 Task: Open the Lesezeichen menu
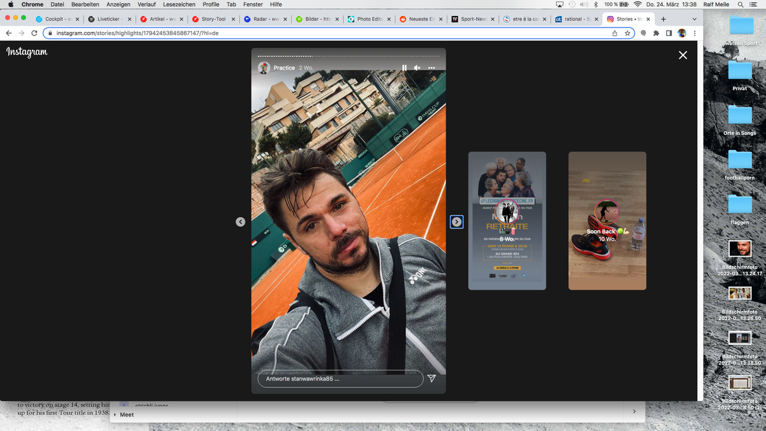tap(179, 4)
